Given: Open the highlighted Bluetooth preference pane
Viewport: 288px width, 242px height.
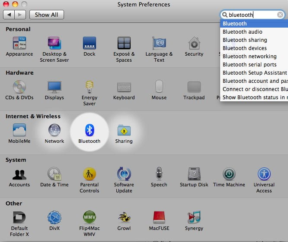Looking at the screenshot, I should pos(90,134).
